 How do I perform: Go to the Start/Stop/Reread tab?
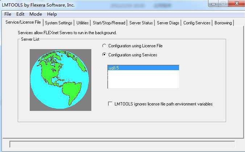[109, 23]
